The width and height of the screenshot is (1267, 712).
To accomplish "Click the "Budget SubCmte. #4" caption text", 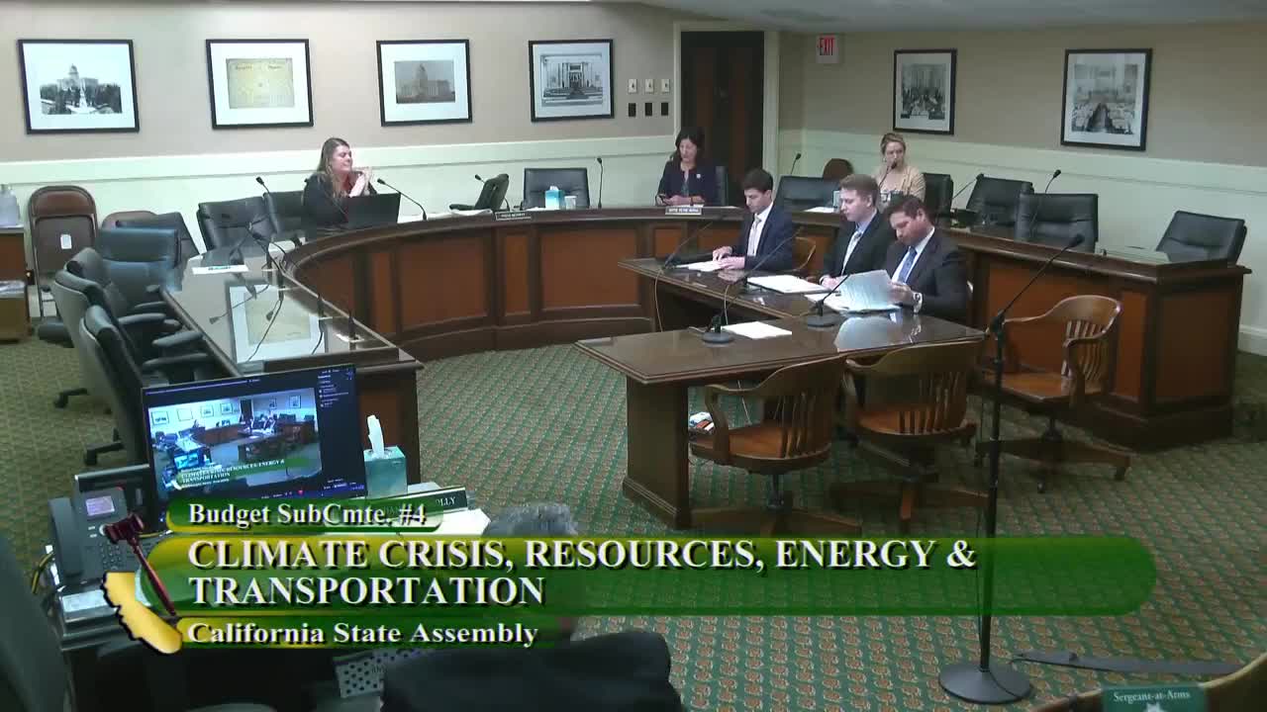I will coord(307,514).
